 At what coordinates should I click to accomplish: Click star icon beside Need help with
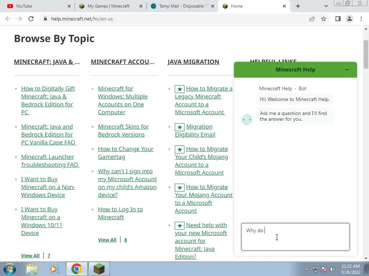pos(179,226)
